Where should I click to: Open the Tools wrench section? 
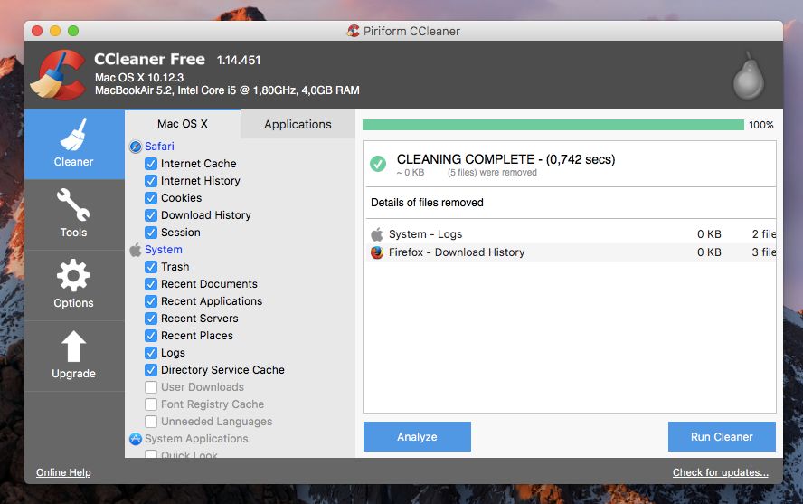(x=74, y=214)
